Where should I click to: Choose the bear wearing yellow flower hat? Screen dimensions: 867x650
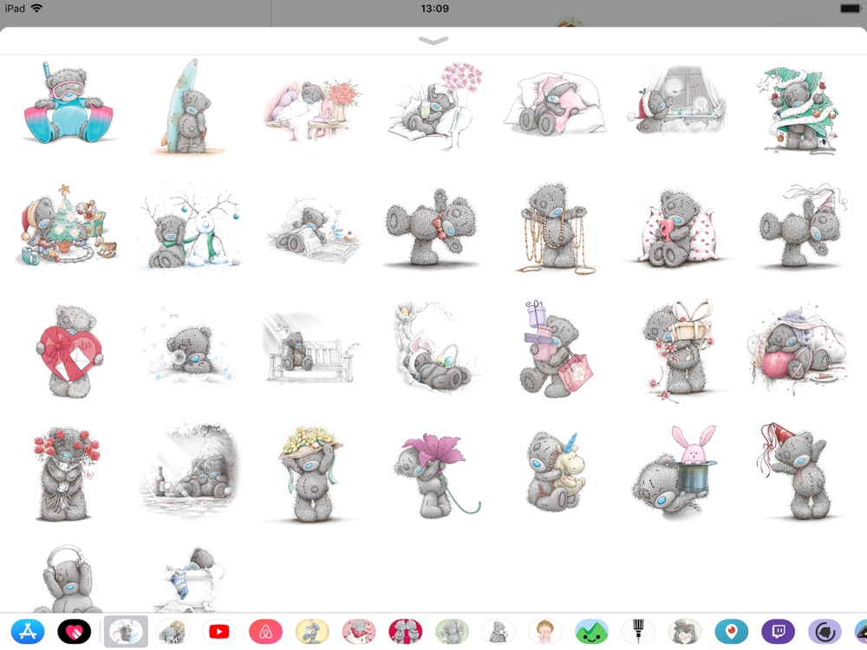pyautogui.click(x=310, y=474)
